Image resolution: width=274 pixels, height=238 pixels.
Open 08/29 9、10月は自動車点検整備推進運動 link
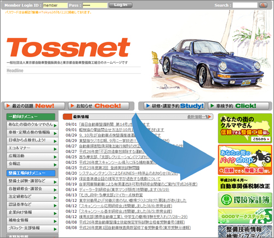(x=120, y=135)
